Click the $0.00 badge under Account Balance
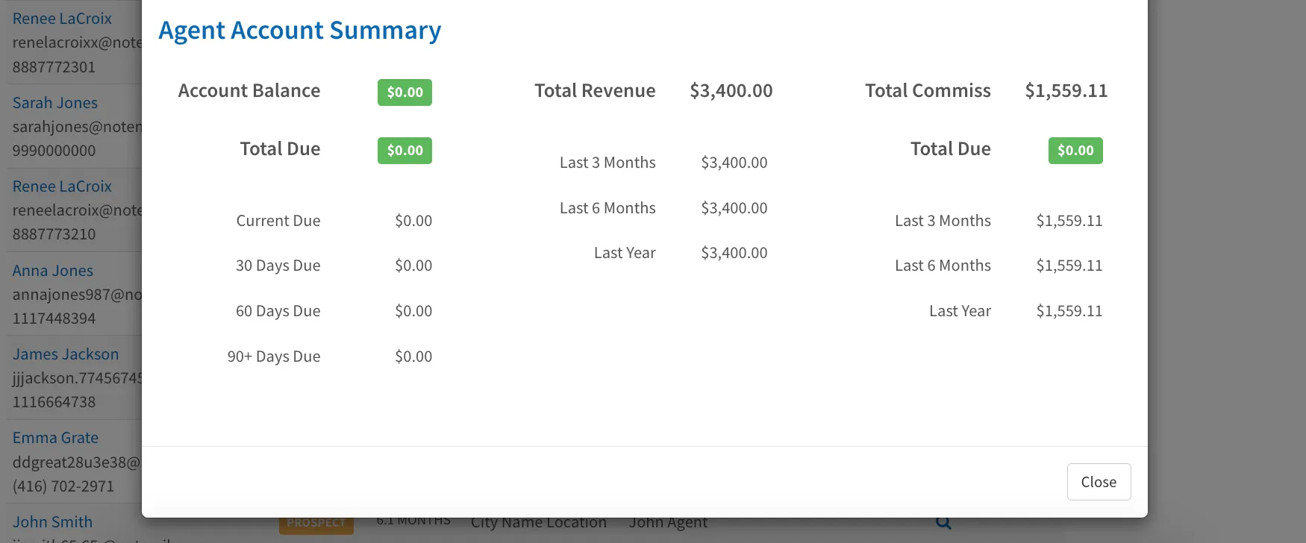 404,151
